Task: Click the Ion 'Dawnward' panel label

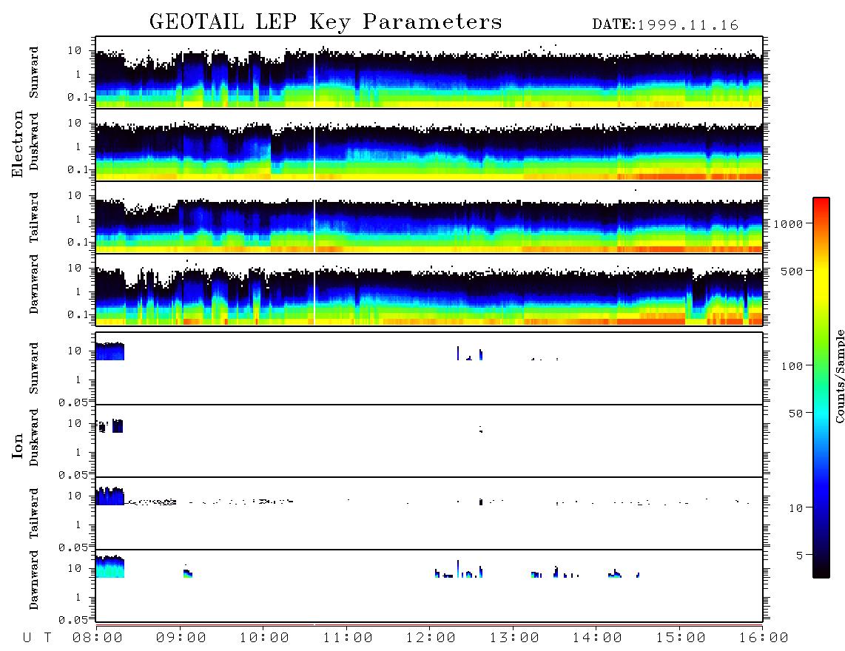Action: [34, 580]
